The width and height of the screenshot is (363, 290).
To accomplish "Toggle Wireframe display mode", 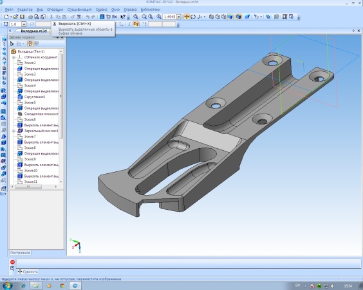I will 211,17.
